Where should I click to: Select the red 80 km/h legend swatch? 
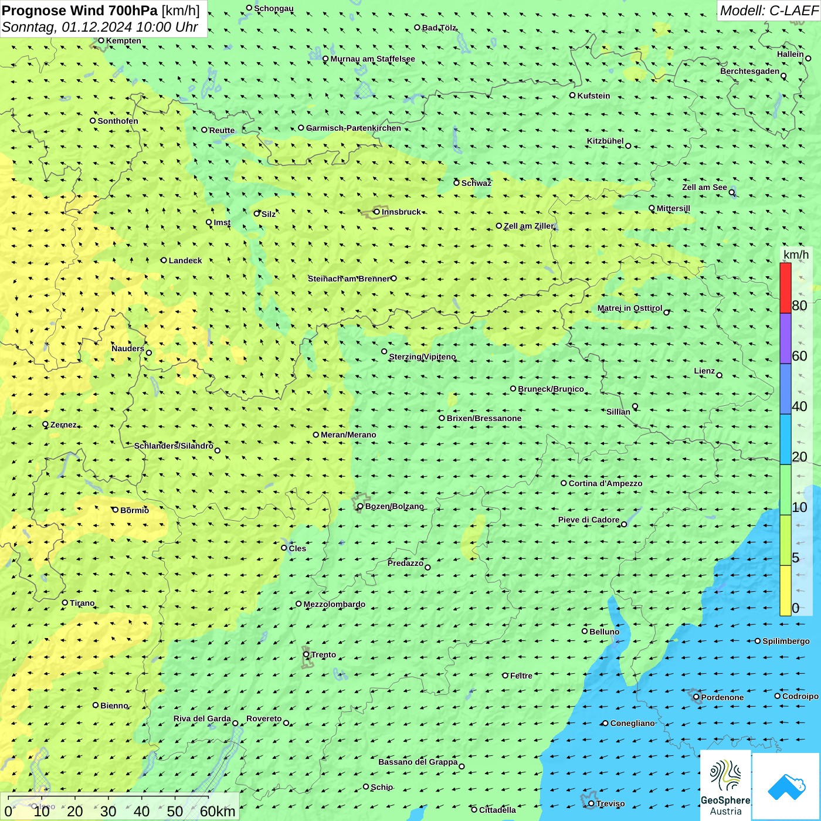(x=785, y=288)
